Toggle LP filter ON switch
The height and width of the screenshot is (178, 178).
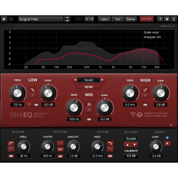[x=110, y=156]
